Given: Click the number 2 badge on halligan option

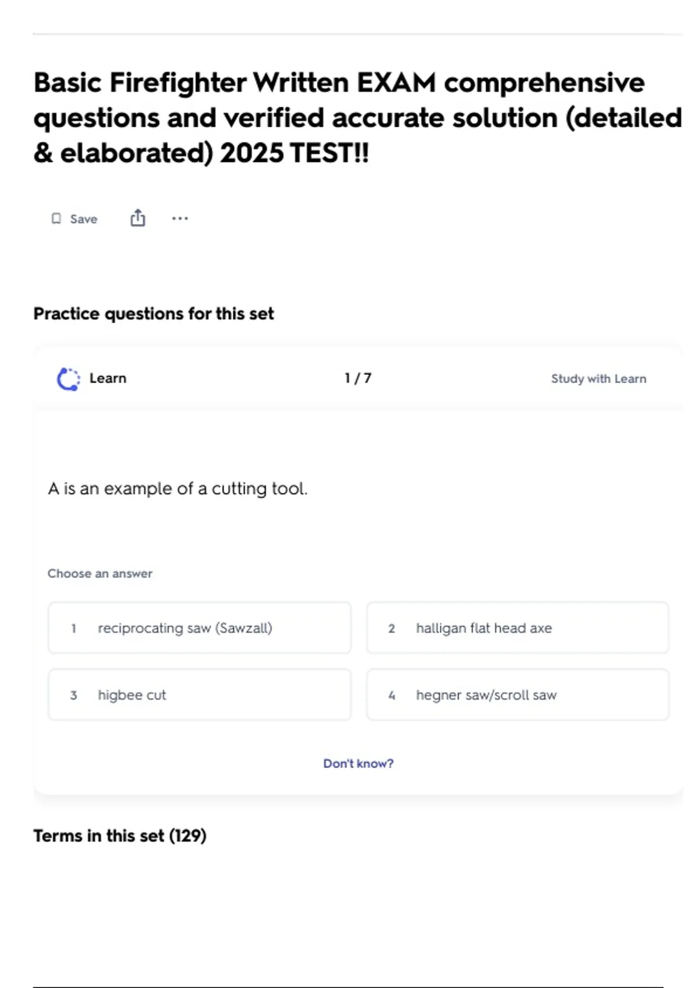Looking at the screenshot, I should coord(391,629).
